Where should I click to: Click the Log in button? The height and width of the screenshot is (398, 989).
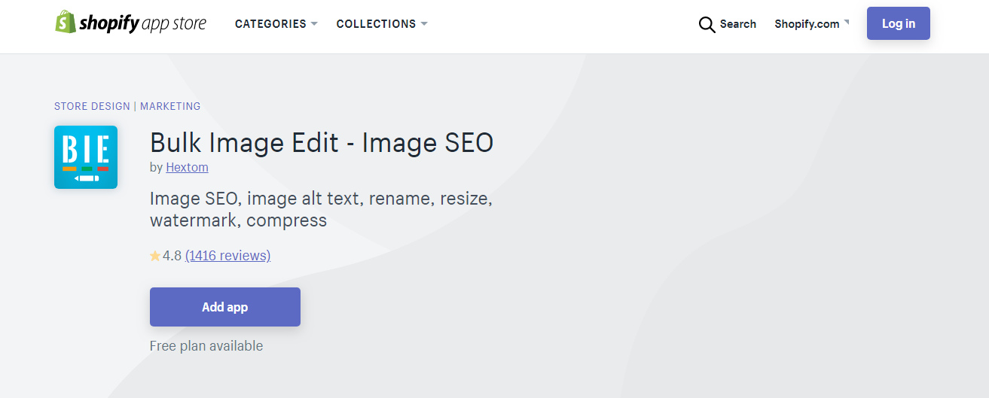click(899, 23)
